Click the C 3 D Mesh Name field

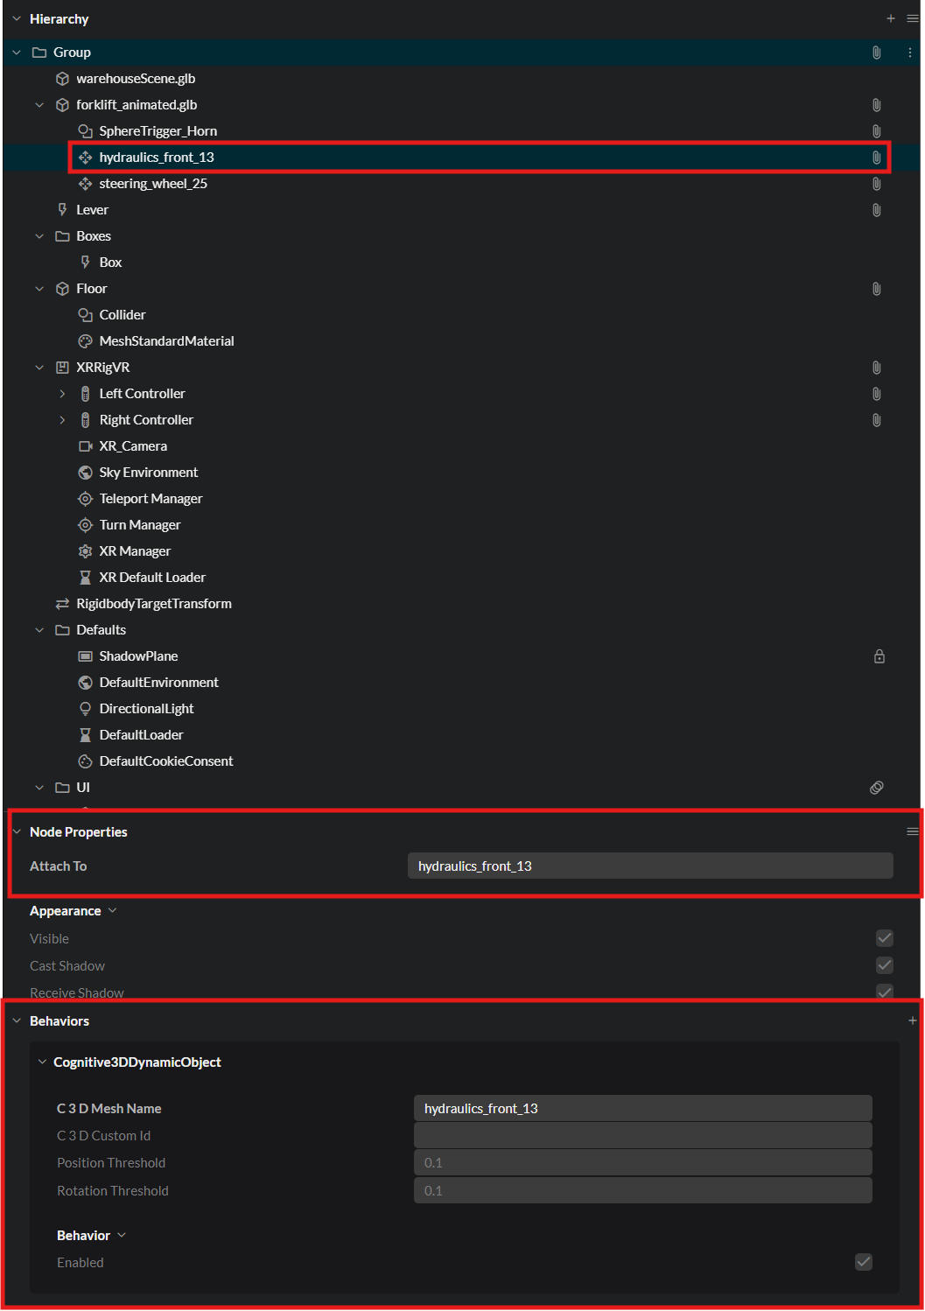click(642, 1108)
